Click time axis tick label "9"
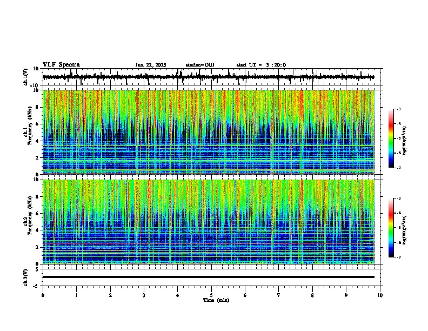This screenshot has height=331, width=428. coord(346,295)
